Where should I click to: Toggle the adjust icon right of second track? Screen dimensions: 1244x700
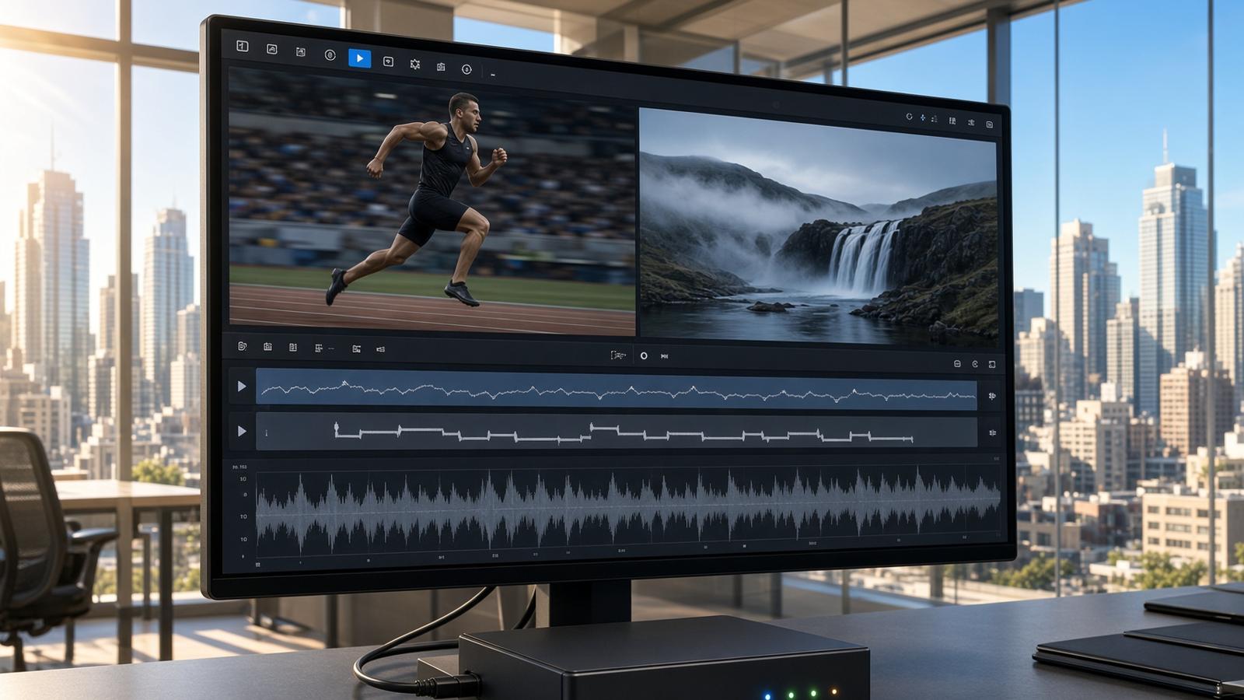tap(993, 433)
